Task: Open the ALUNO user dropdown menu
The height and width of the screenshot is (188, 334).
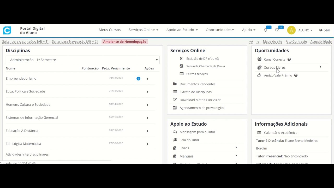Action: click(x=305, y=30)
